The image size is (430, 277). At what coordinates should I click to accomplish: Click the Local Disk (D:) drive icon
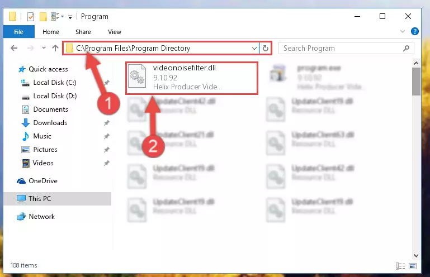tap(26, 97)
